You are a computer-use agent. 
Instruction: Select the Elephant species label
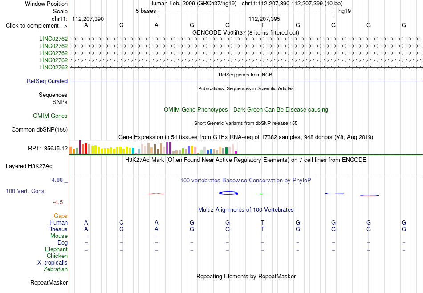tap(57, 249)
